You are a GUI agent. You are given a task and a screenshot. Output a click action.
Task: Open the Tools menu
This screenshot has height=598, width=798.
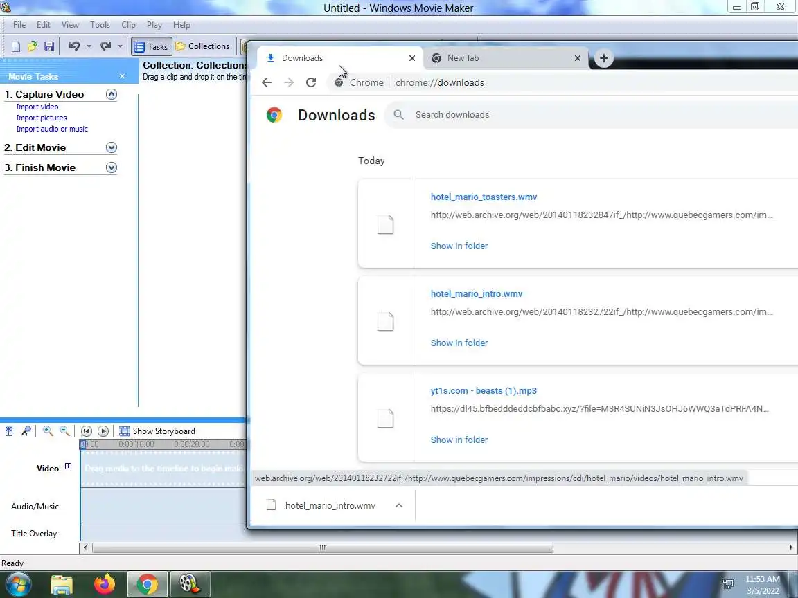(x=100, y=25)
